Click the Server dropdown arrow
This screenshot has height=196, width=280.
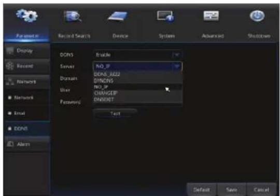177,66
